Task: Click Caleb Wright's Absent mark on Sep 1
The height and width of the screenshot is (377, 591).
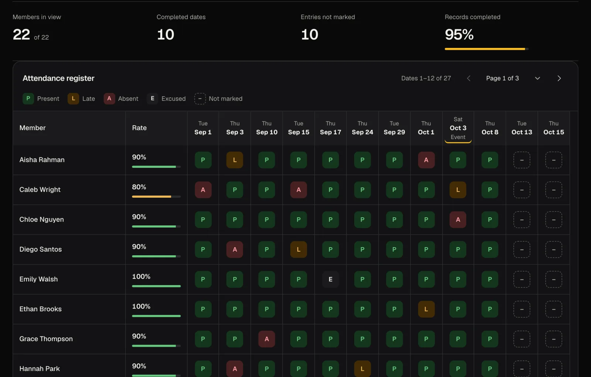Action: [203, 190]
